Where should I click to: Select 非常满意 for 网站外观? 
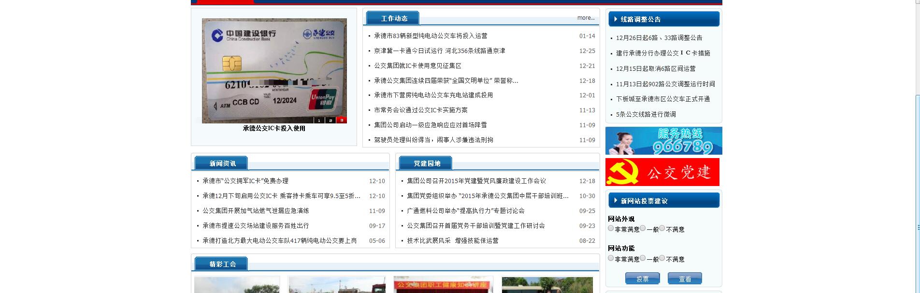tap(611, 228)
